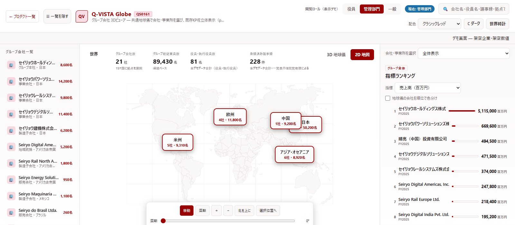Image resolution: width=515 pixels, height=225 pixels.
Task: Toggle 一覧を隠す list panel
Action: (57, 16)
